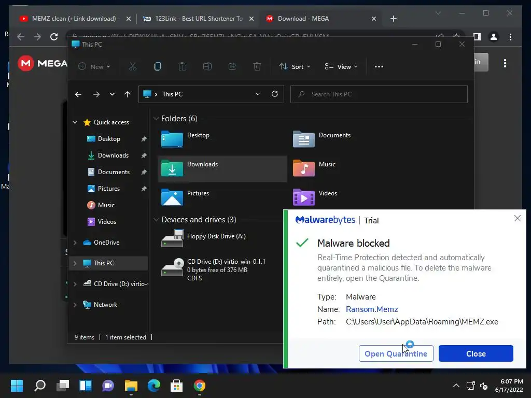Image resolution: width=531 pixels, height=398 pixels.
Task: Select Floppy Disk Drive (A:)
Action: [204, 238]
